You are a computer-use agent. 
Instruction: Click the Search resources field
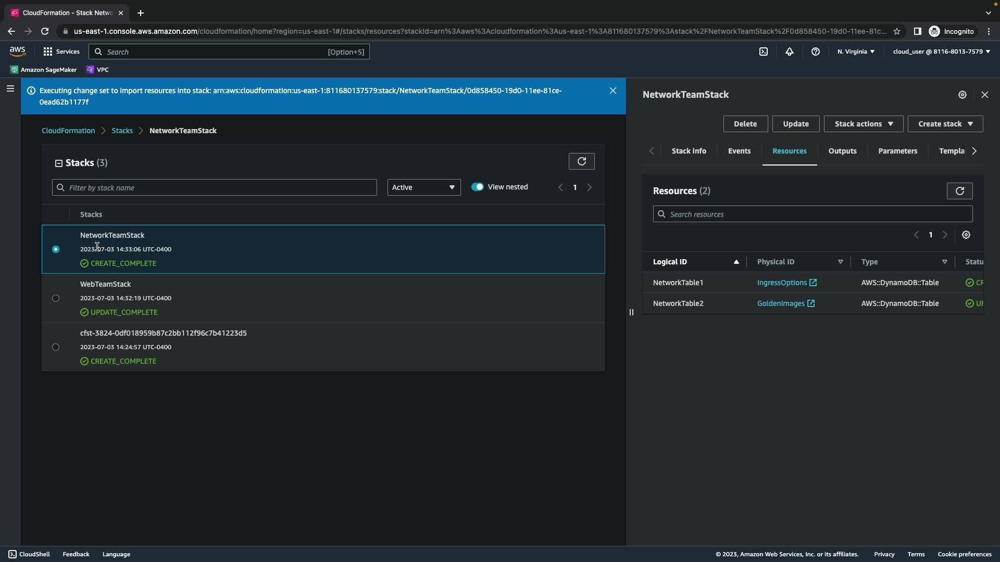[x=813, y=214]
